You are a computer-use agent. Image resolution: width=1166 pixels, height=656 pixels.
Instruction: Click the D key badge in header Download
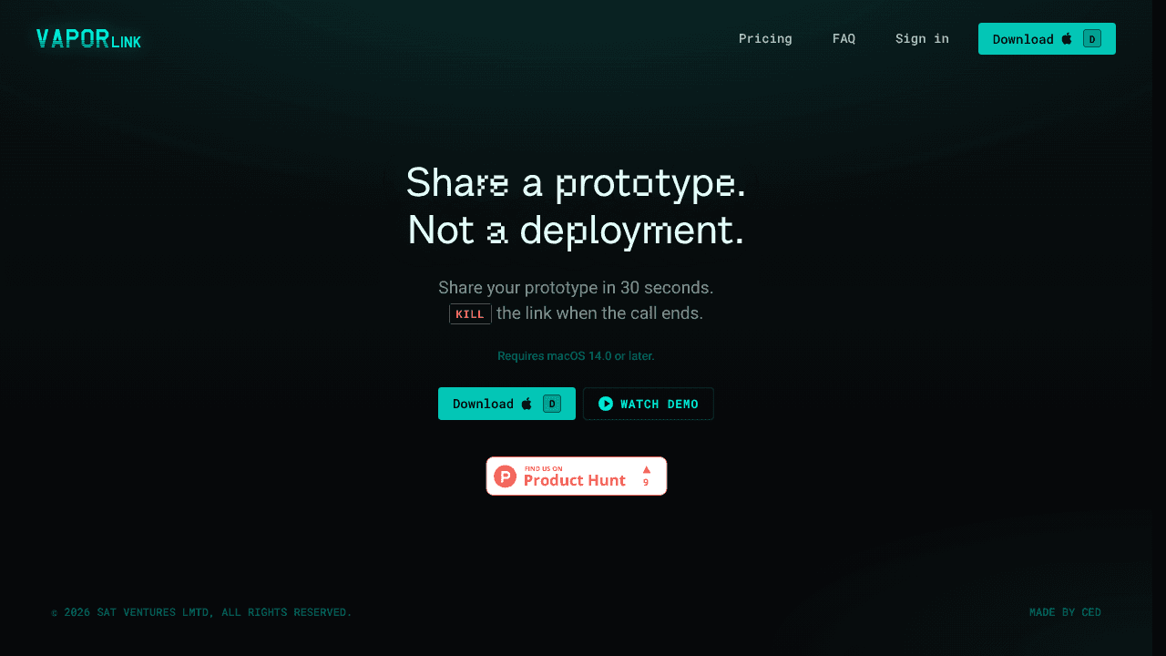coord(1092,38)
